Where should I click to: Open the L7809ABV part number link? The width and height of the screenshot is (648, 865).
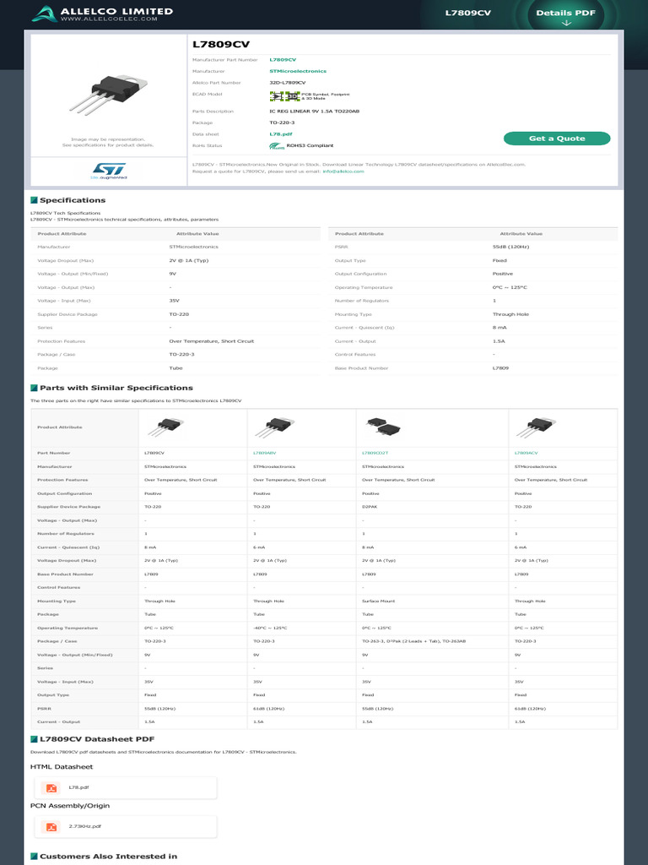tap(264, 453)
